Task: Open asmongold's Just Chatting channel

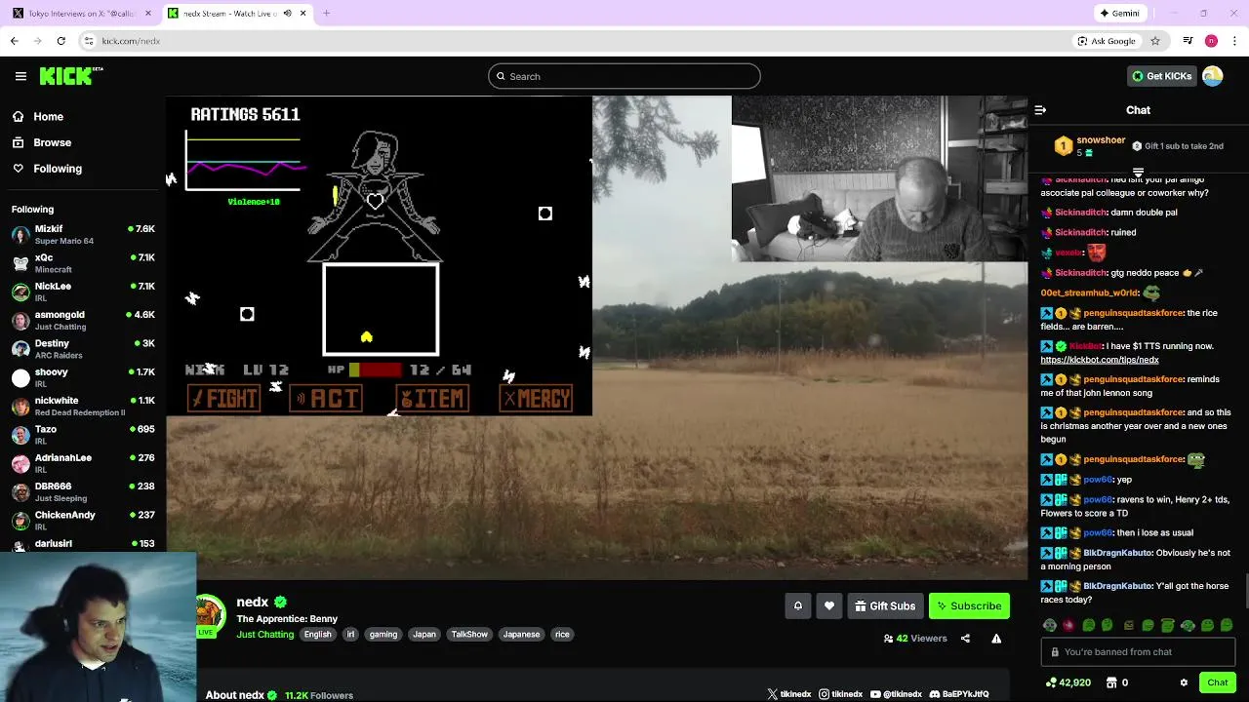Action: pos(83,321)
